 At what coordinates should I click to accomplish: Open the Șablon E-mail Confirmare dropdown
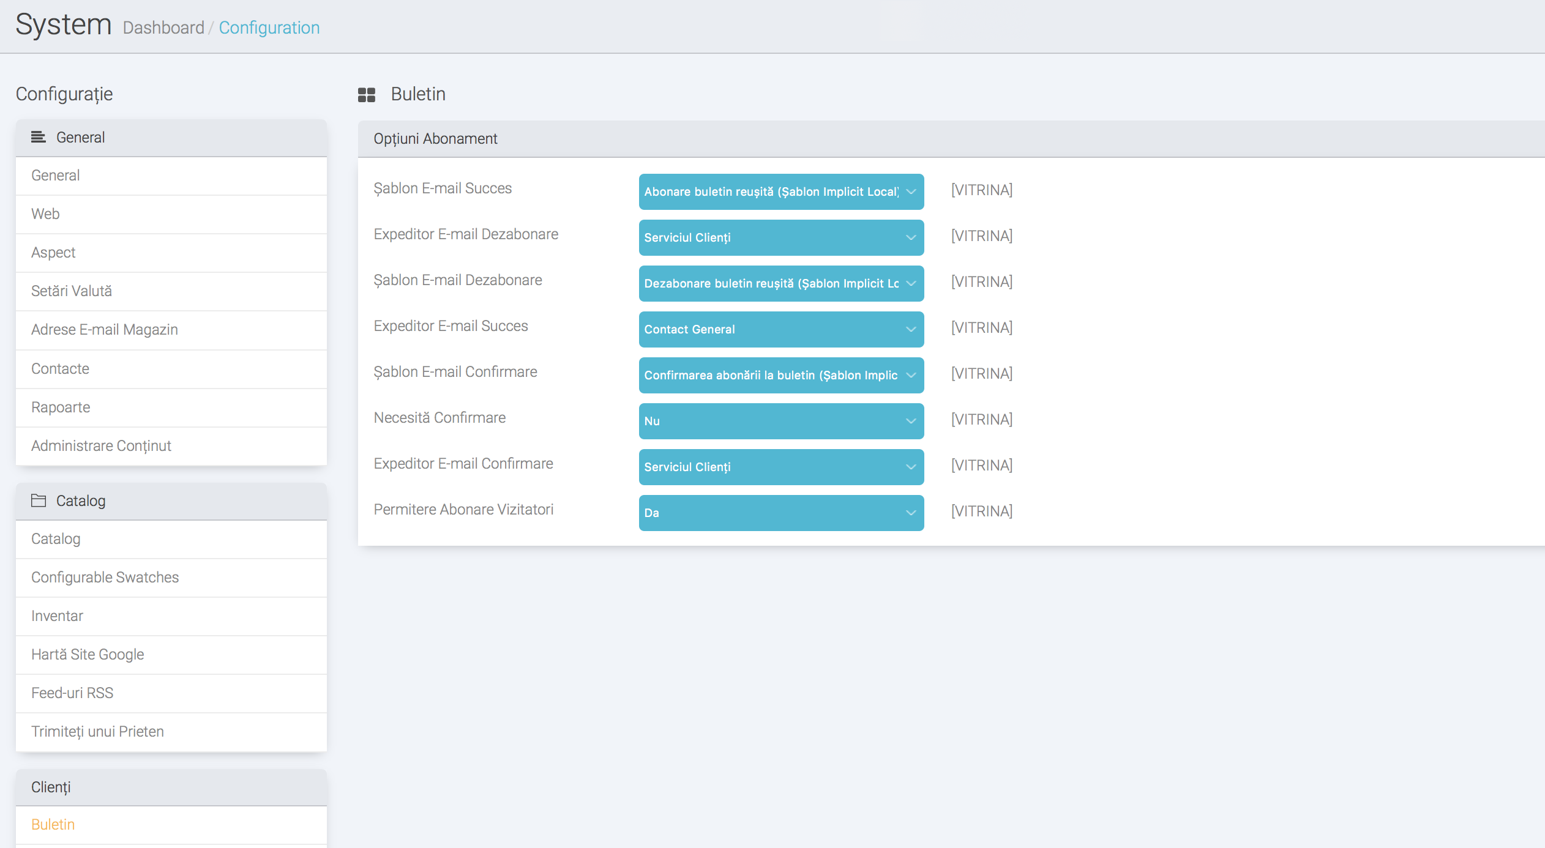[781, 375]
